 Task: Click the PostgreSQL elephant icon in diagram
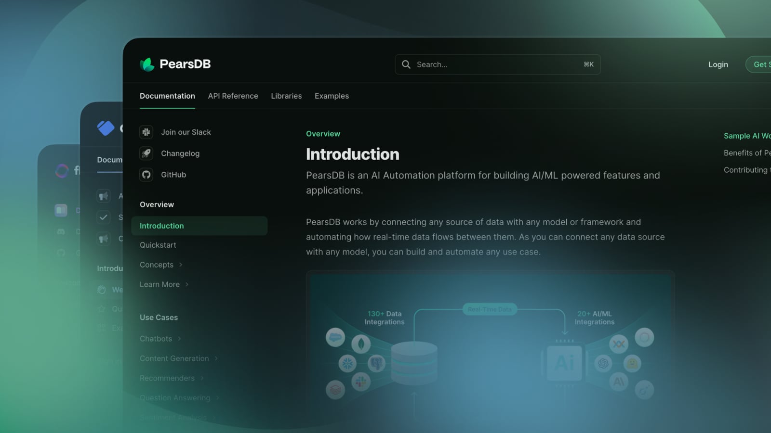point(376,363)
